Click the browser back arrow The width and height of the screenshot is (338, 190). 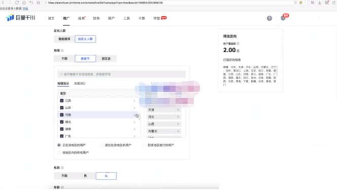coord(3,3)
